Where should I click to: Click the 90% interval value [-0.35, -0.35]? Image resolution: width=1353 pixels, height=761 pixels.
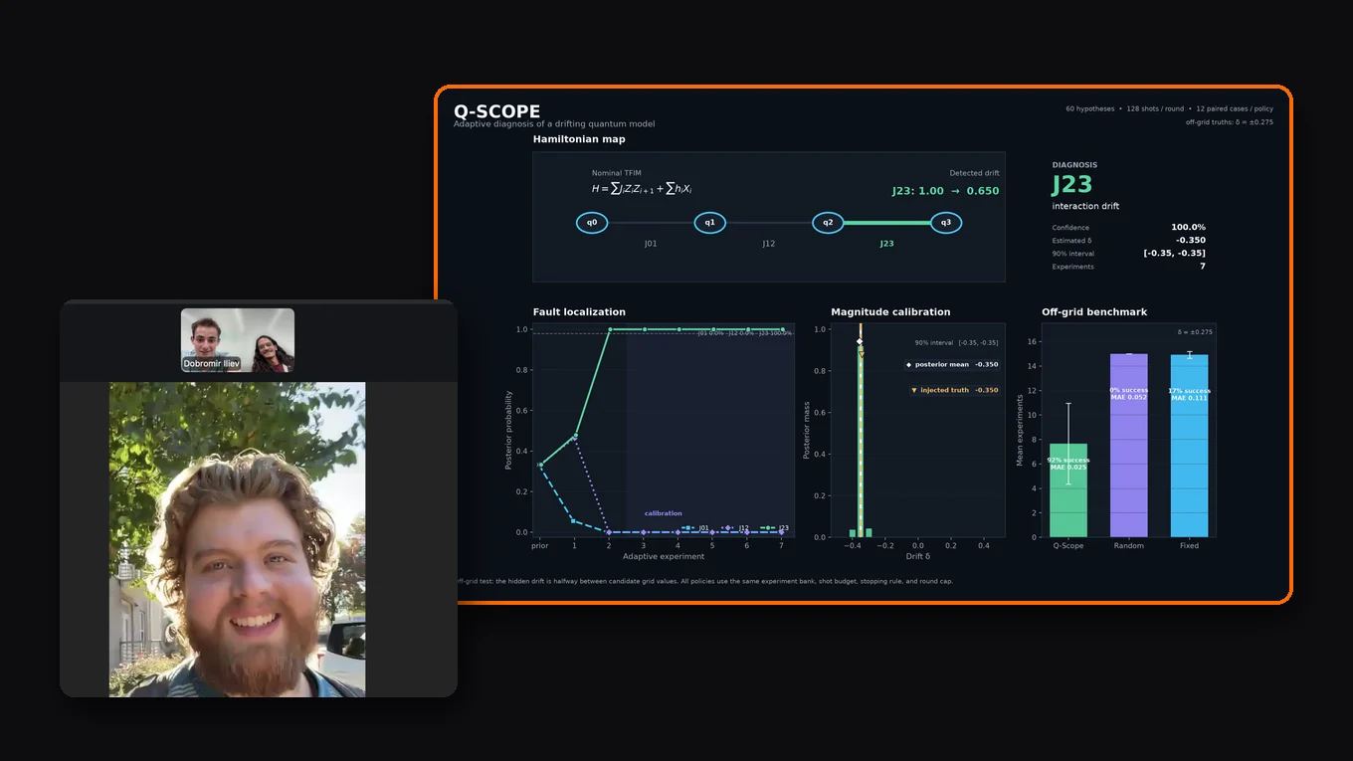[x=1174, y=254]
